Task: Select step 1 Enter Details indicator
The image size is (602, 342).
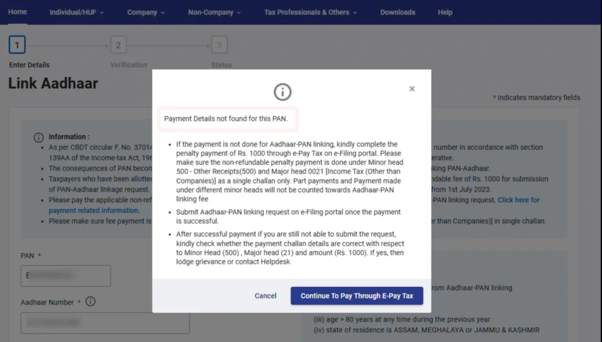Action: pyautogui.click(x=17, y=45)
